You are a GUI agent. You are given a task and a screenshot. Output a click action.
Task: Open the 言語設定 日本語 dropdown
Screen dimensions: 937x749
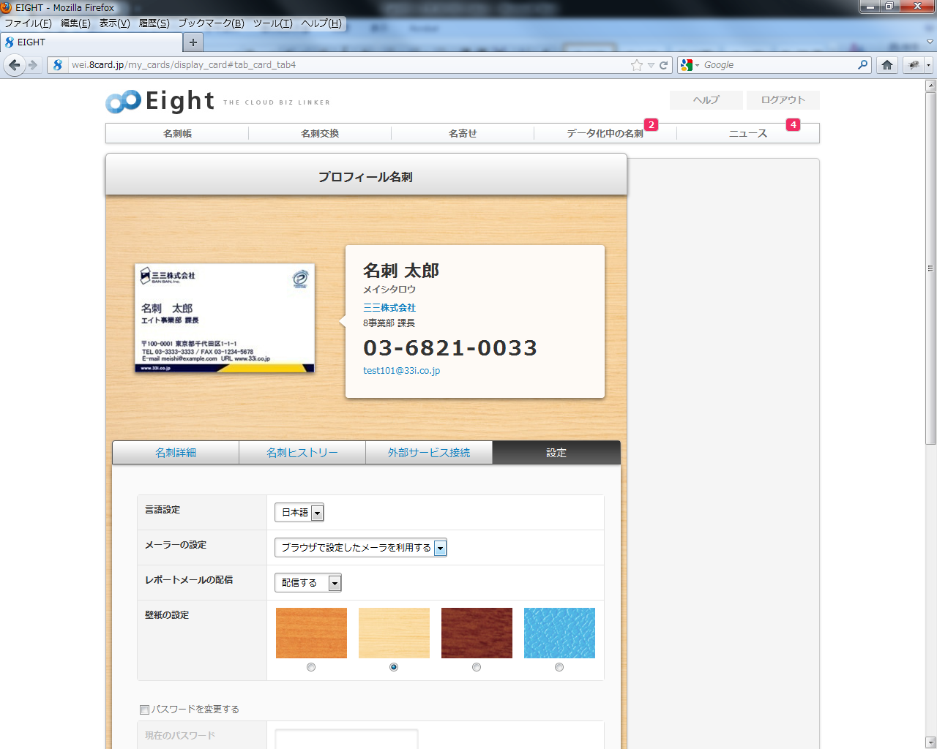pos(299,513)
